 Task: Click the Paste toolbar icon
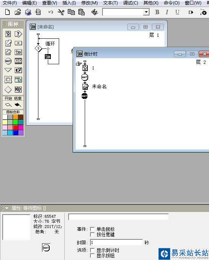81,12
